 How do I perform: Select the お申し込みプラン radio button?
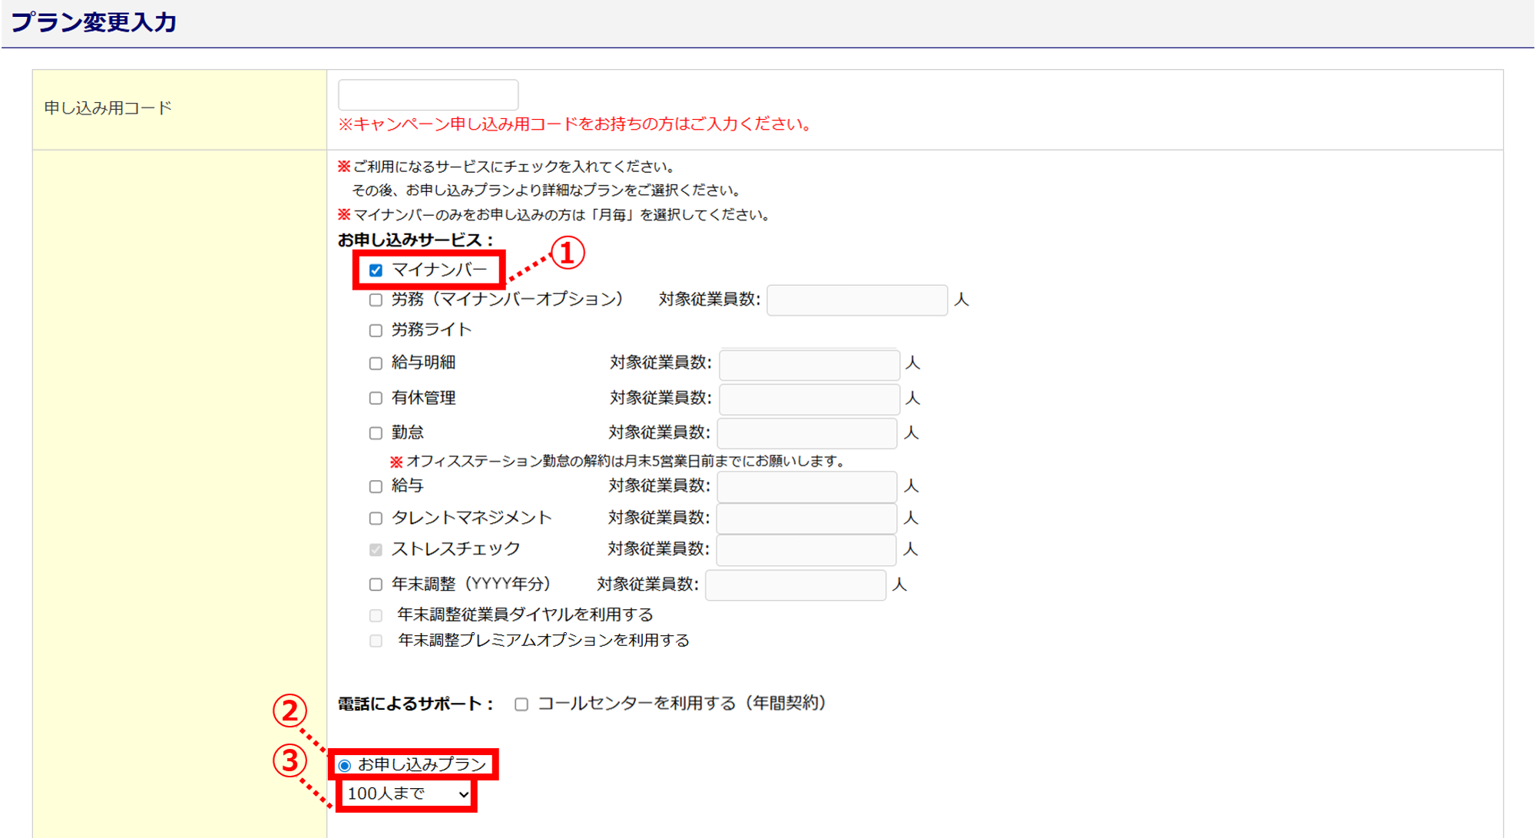click(x=345, y=765)
